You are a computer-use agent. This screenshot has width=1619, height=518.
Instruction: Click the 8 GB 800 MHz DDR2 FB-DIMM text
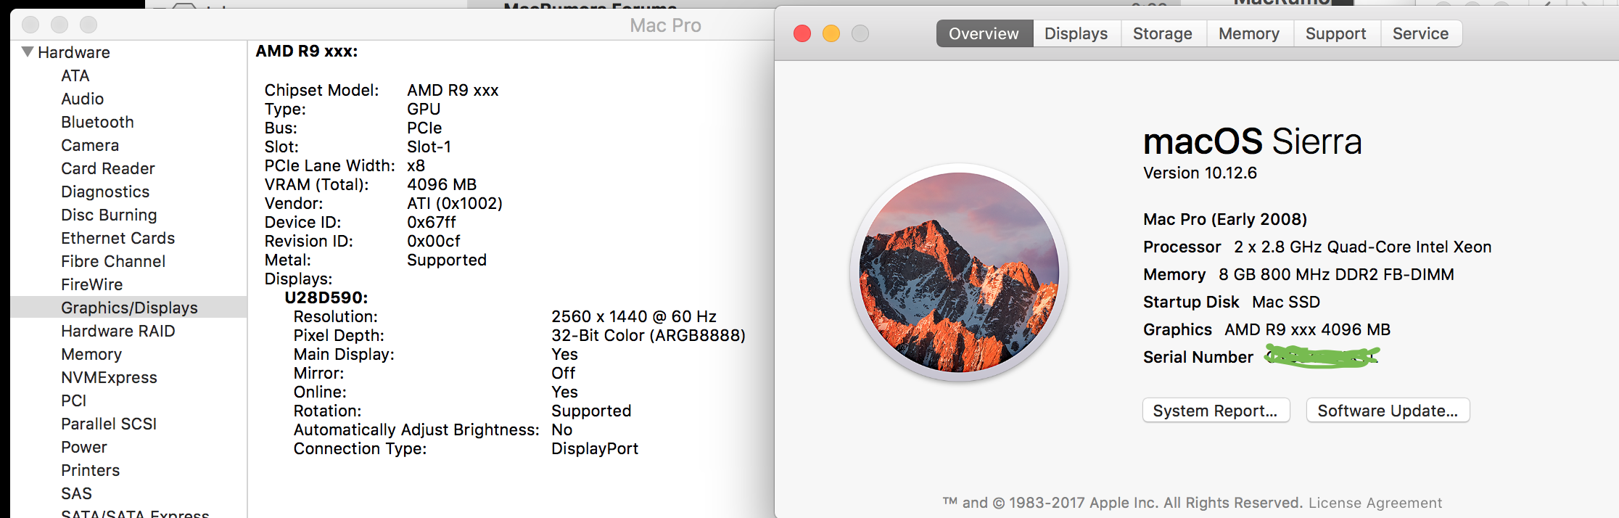(1336, 274)
